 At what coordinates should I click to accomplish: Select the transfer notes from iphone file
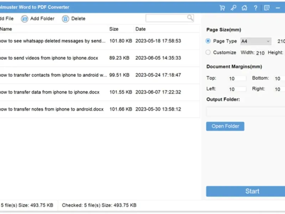tap(100, 109)
